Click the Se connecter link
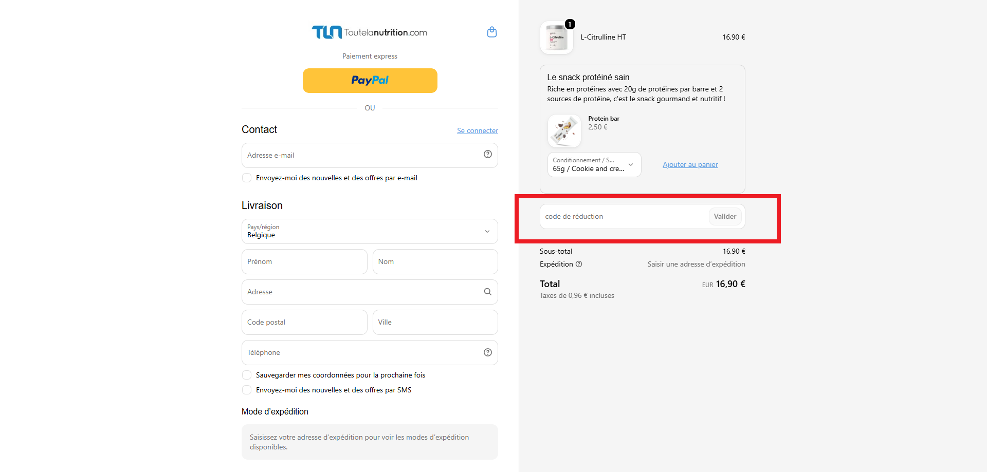987x472 pixels. click(478, 130)
